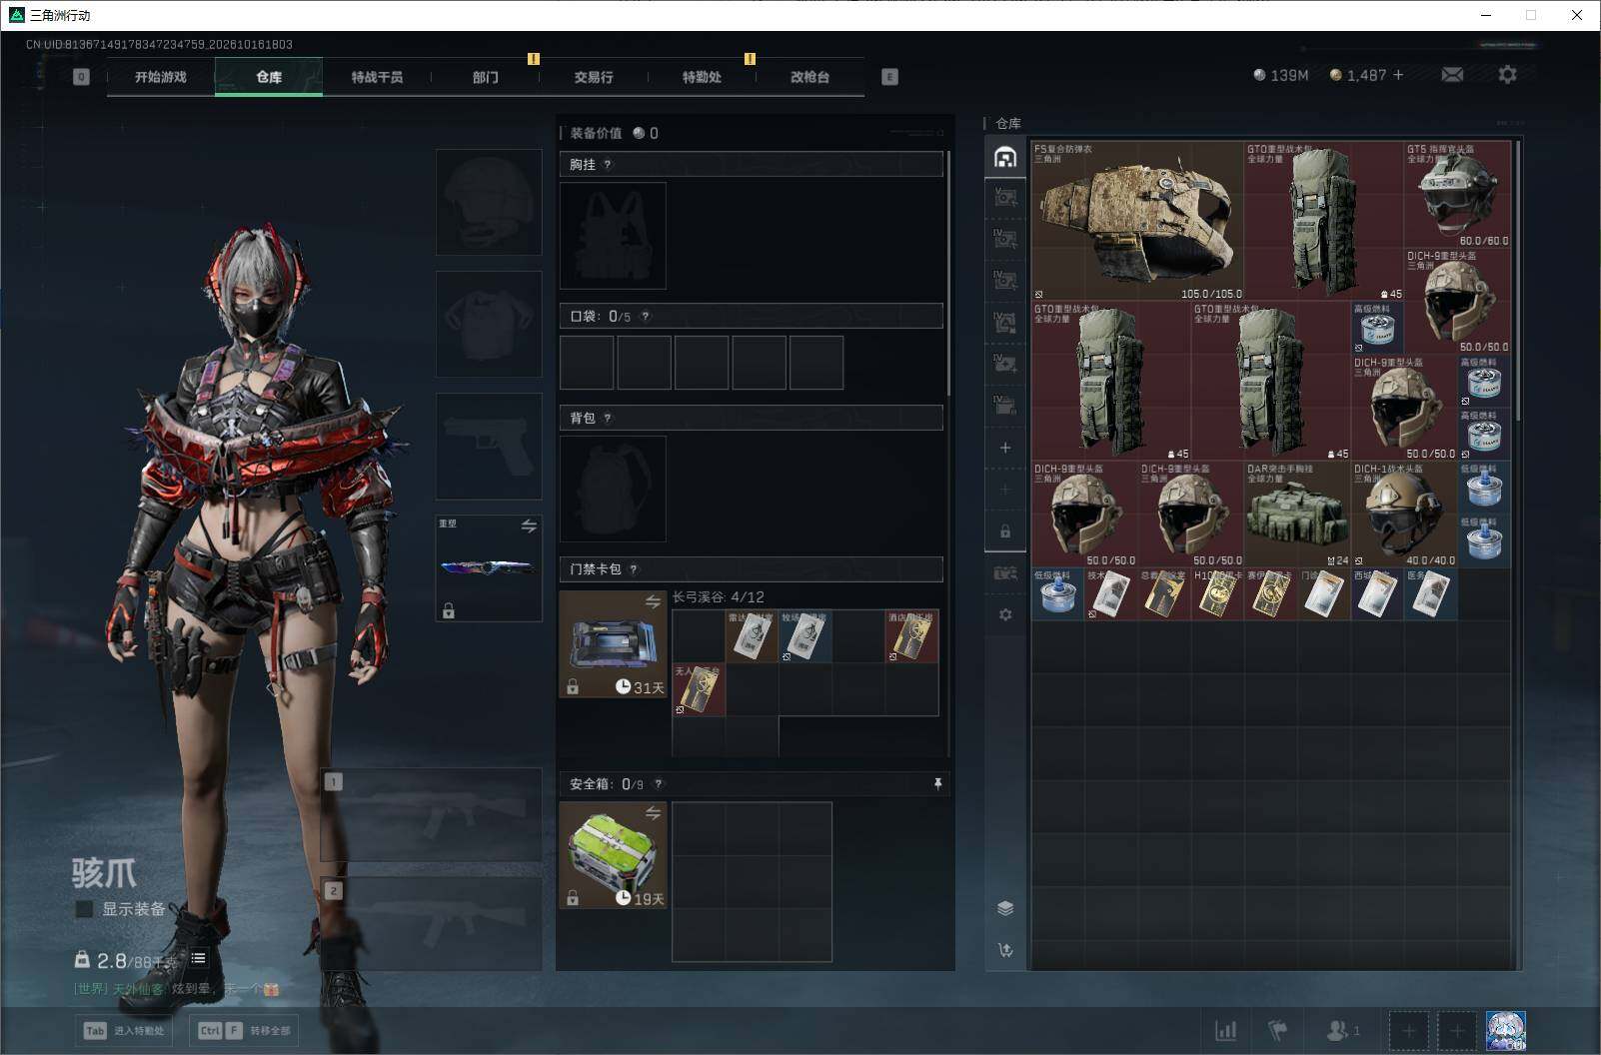This screenshot has width=1601, height=1055.
Task: Click the 转移全部 button
Action: click(x=245, y=1030)
